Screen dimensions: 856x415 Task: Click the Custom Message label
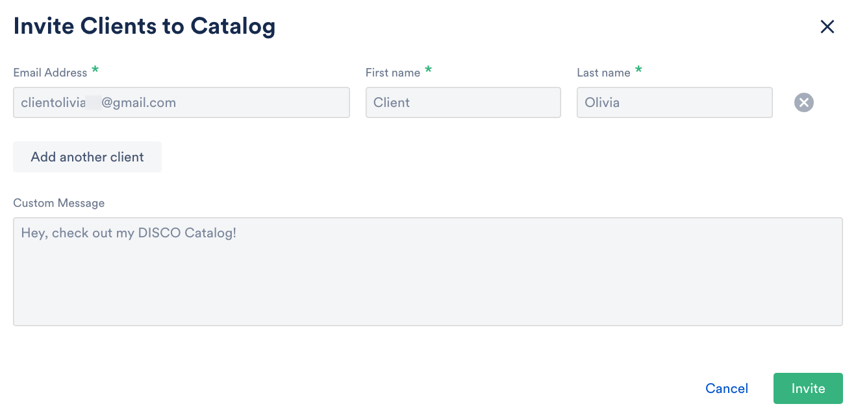pos(58,203)
